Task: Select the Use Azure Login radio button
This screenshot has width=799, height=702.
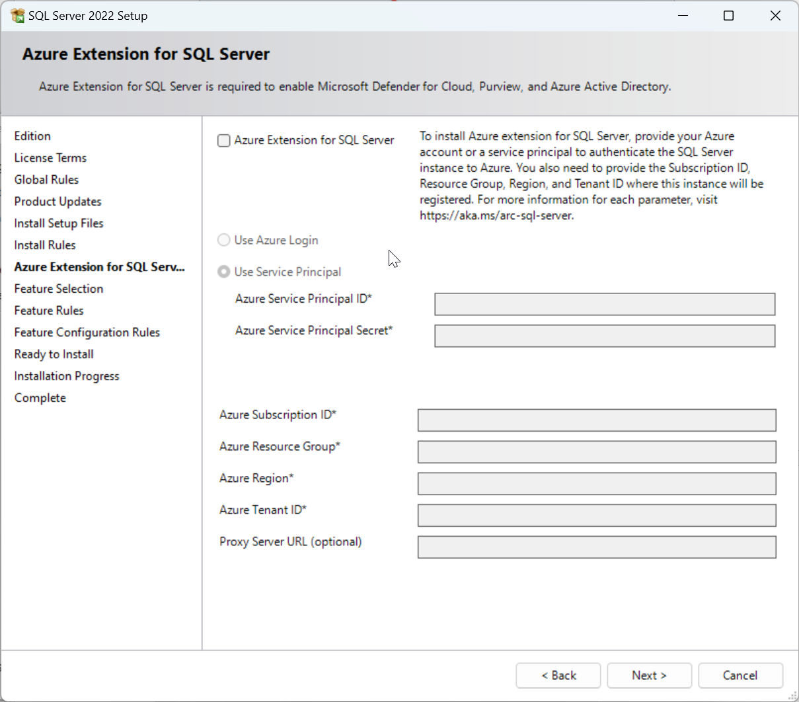Action: click(224, 240)
